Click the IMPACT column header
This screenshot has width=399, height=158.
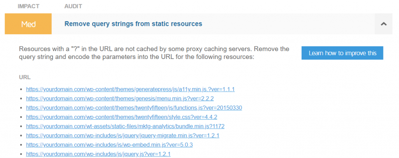[x=29, y=7]
